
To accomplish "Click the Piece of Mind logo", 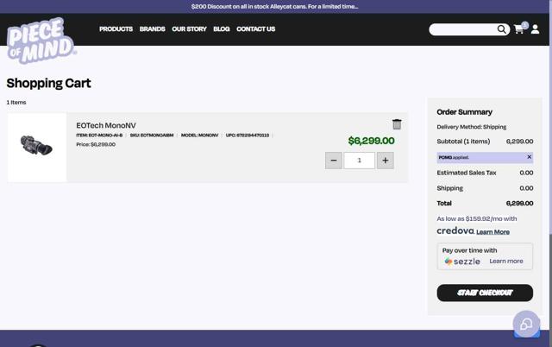I will [x=41, y=41].
